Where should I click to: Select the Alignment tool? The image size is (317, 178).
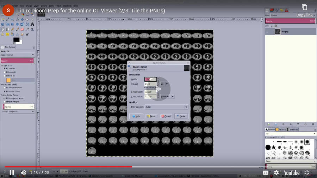click(27, 19)
